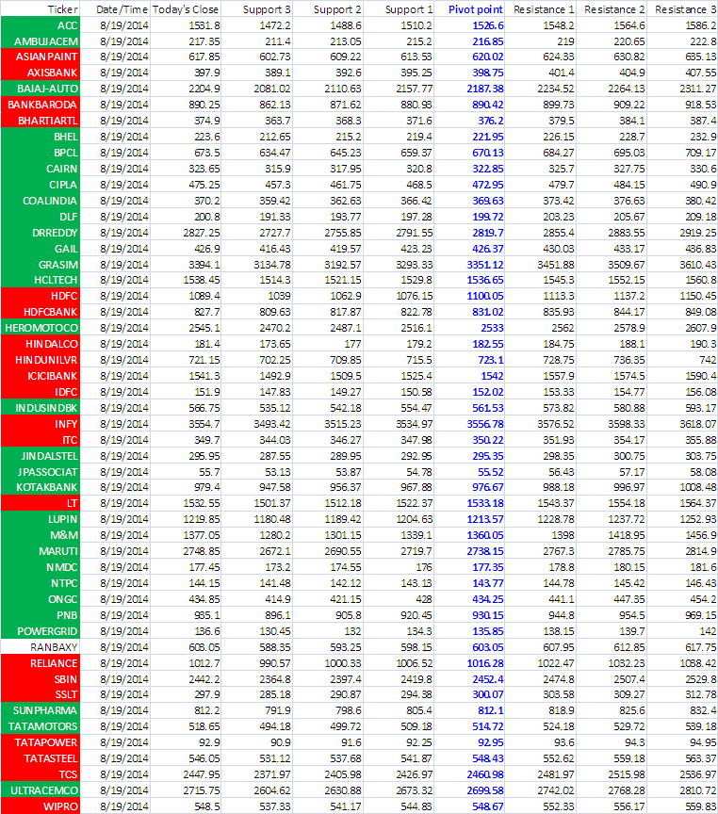Click the TCS ticker cell

pos(41,774)
